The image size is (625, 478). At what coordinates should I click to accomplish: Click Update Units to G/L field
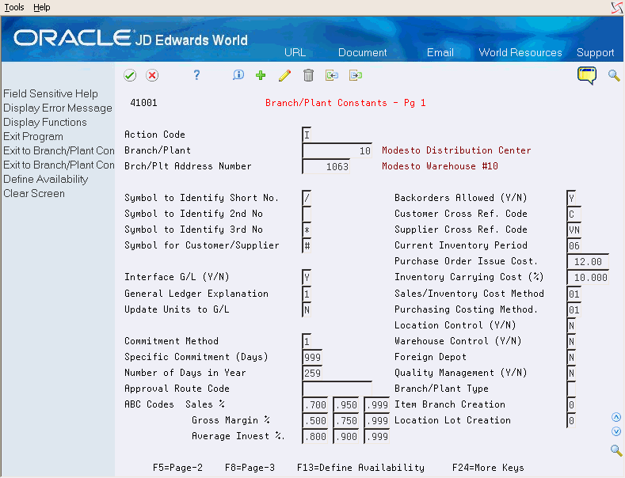coord(307,310)
